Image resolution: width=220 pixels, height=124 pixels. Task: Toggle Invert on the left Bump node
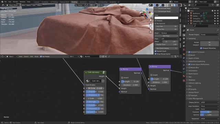(122, 77)
